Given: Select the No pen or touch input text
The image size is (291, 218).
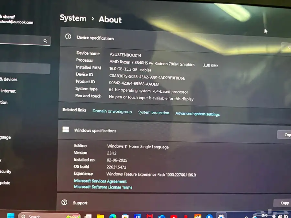Looking at the screenshot, I should click(151, 98).
